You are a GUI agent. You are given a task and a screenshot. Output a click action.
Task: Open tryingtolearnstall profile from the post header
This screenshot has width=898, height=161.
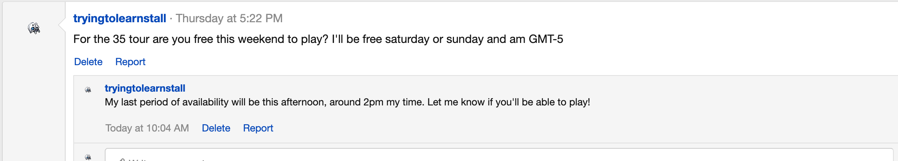tap(120, 18)
